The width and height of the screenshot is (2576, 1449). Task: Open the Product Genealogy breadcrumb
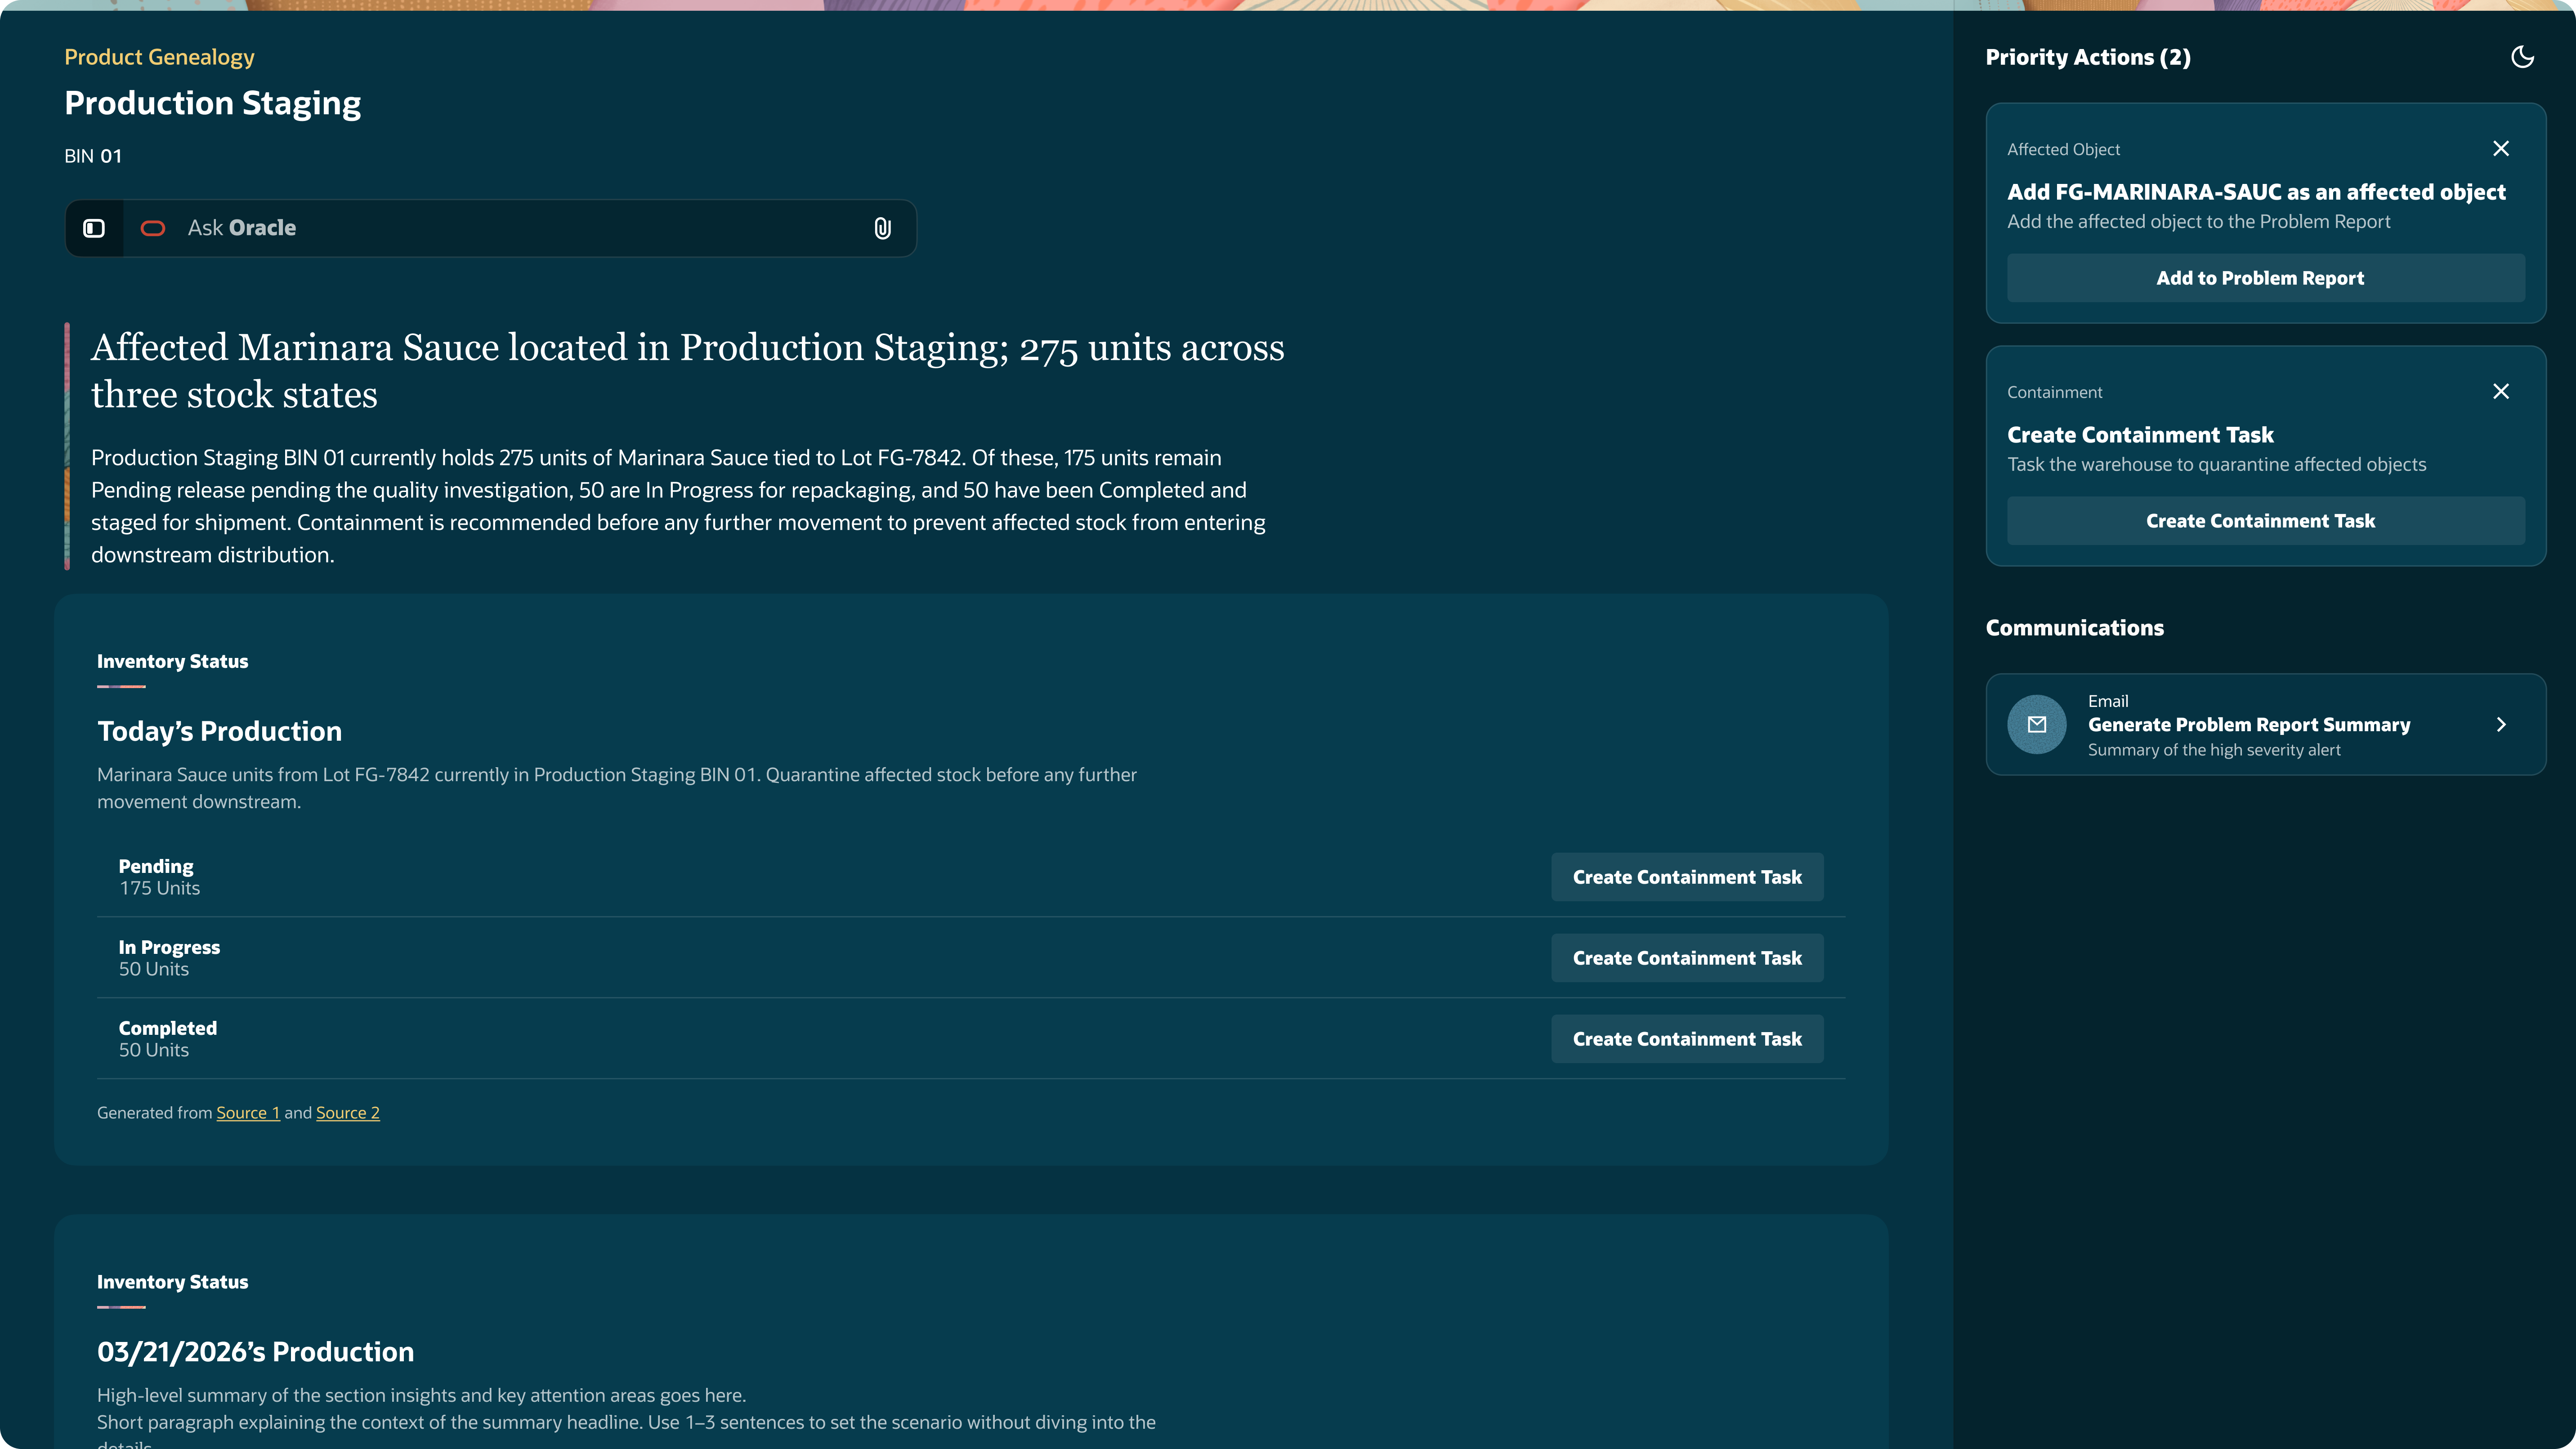point(159,57)
